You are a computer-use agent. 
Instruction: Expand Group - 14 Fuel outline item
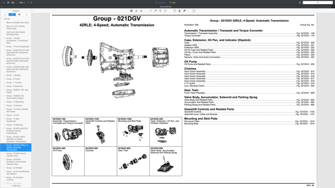click(4, 115)
